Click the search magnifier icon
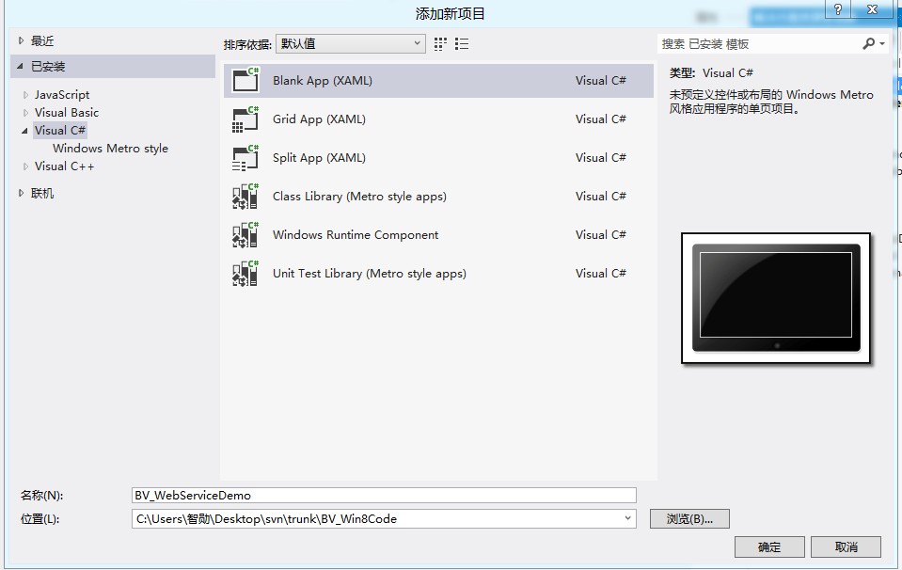This screenshot has height=570, width=902. tap(870, 43)
